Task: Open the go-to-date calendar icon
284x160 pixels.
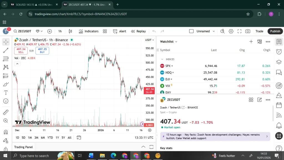Action: click(x=79, y=137)
